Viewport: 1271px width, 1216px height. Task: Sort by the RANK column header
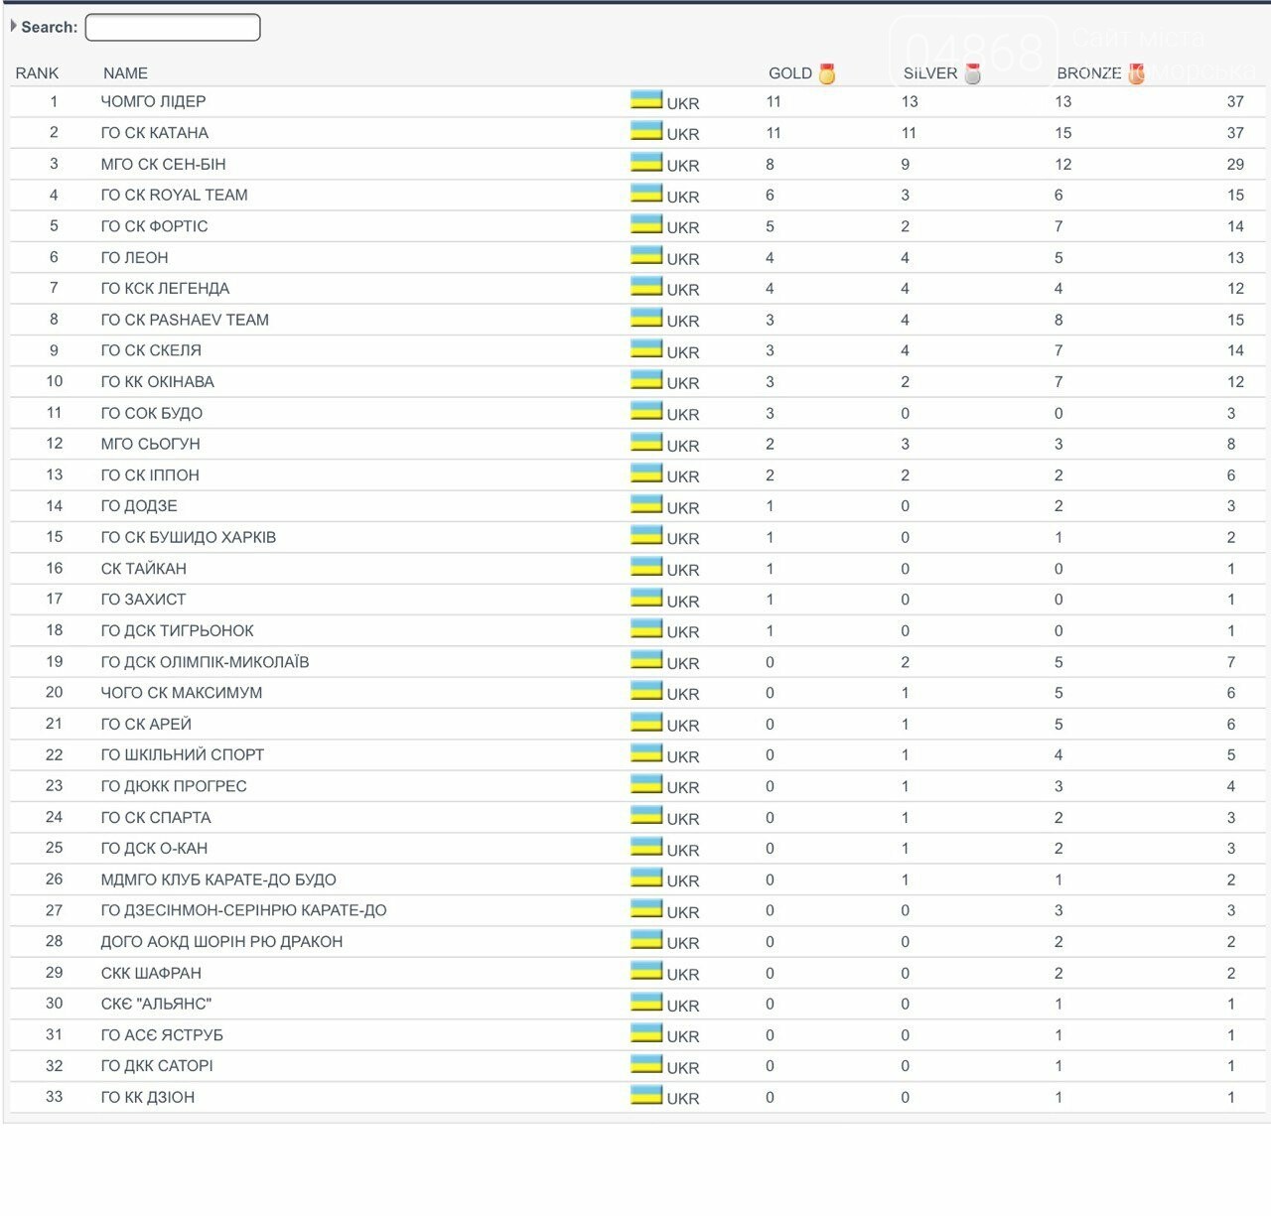click(x=37, y=73)
